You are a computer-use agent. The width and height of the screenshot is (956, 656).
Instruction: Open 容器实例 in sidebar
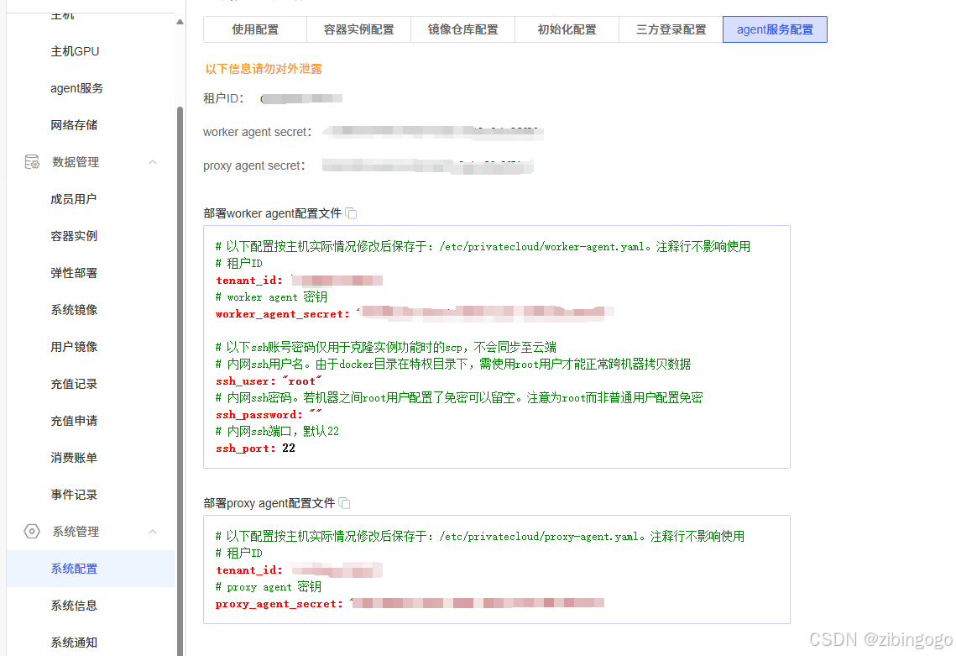tap(74, 235)
